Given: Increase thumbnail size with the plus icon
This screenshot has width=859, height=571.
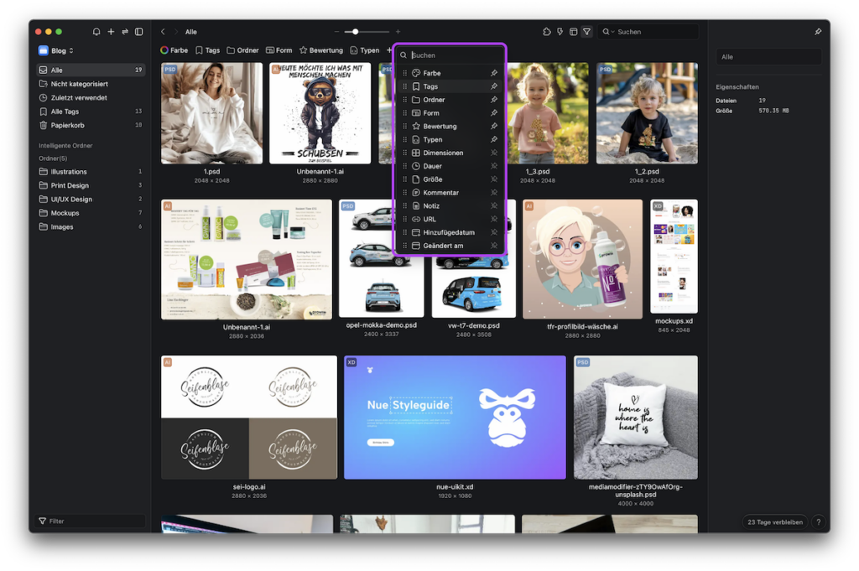Looking at the screenshot, I should click(x=398, y=32).
